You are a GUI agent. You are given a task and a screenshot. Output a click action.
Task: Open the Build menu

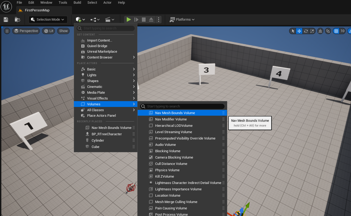77,3
